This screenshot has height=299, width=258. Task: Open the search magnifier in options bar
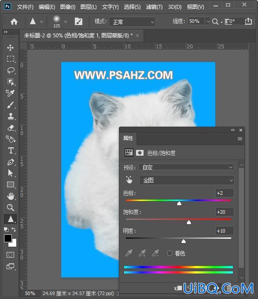(x=215, y=22)
